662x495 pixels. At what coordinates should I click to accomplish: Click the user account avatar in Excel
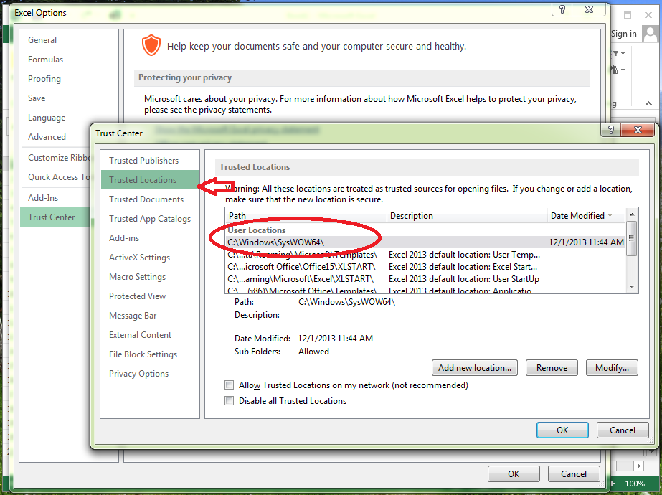(651, 34)
